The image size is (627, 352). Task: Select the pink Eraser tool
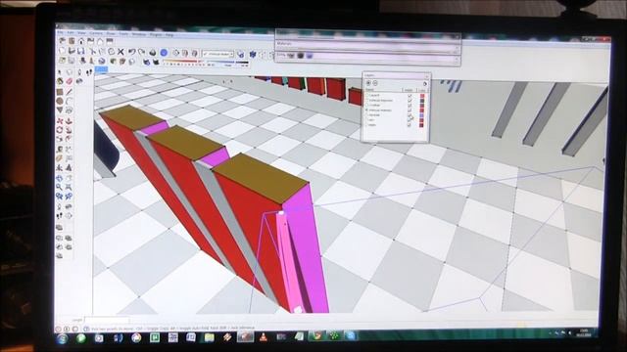click(70, 81)
